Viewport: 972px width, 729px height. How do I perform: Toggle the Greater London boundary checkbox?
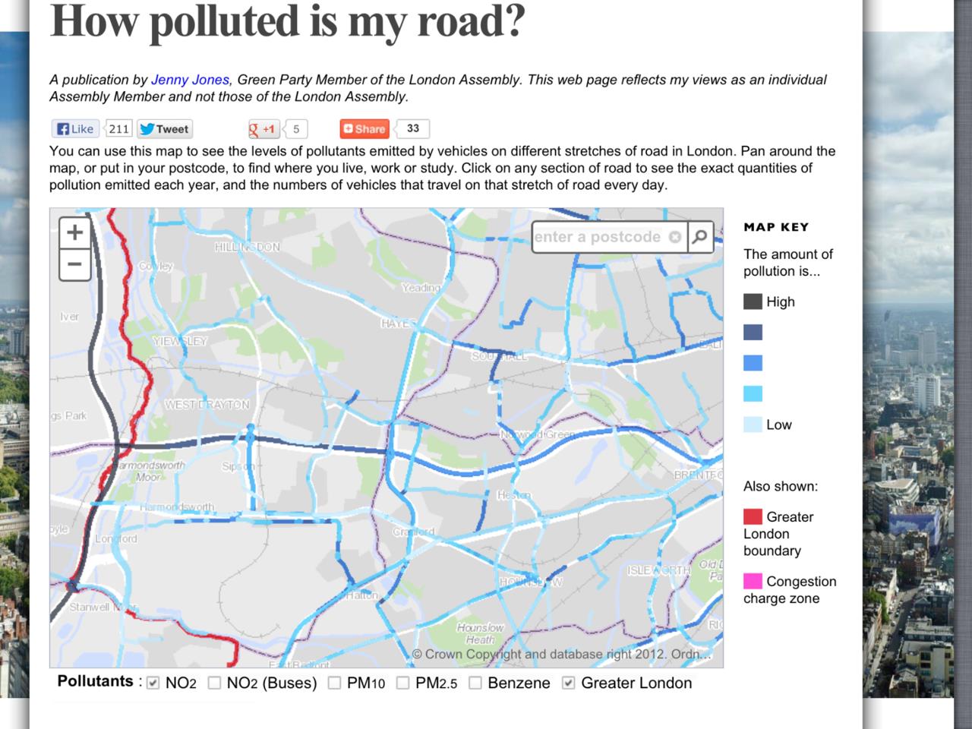(568, 683)
